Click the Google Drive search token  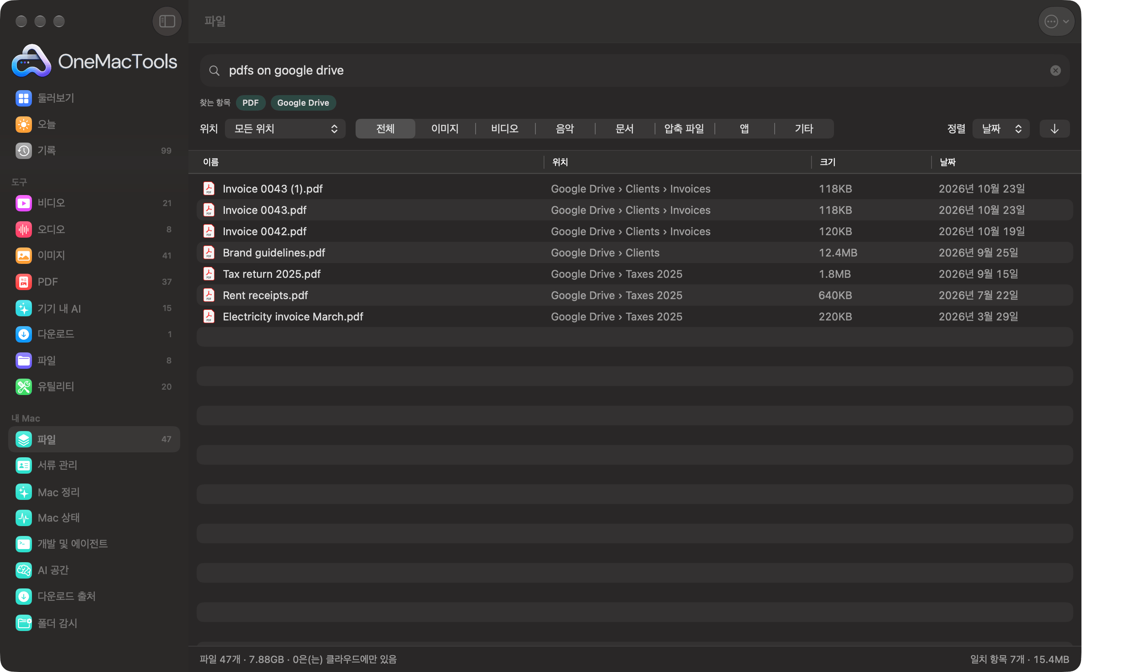tap(303, 103)
